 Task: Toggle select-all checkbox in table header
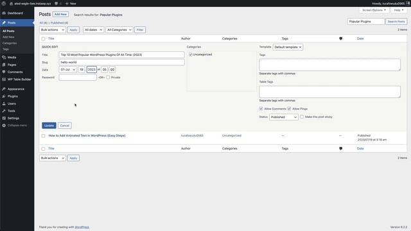tap(43, 38)
